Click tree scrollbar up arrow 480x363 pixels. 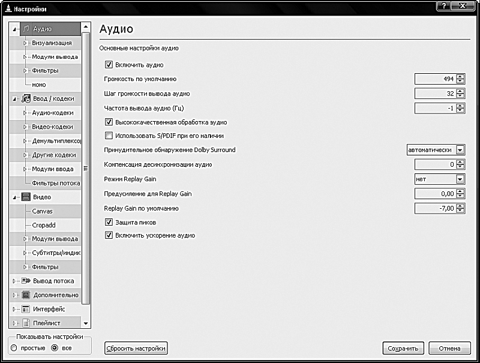pyautogui.click(x=86, y=27)
